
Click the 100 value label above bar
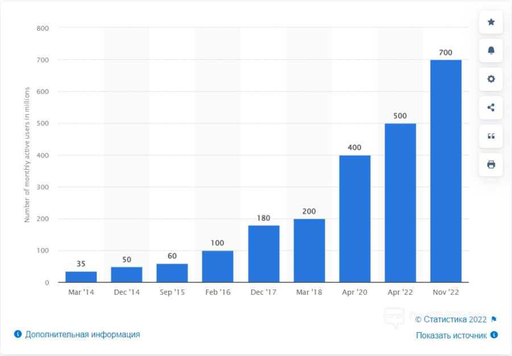pyautogui.click(x=217, y=243)
